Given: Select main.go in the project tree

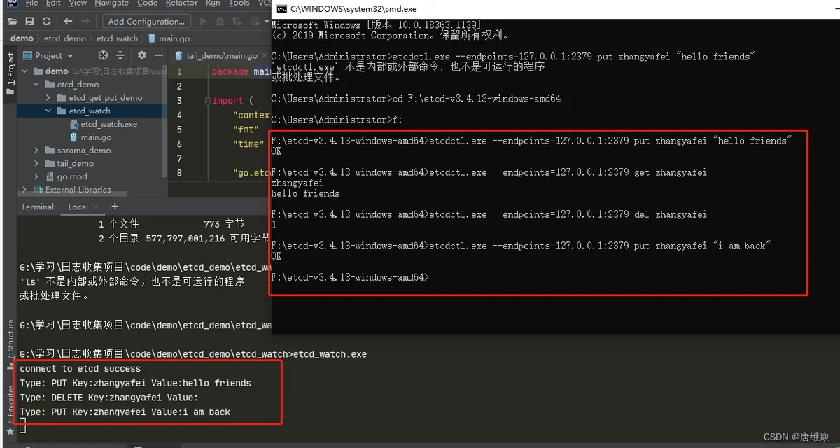Looking at the screenshot, I should click(96, 137).
